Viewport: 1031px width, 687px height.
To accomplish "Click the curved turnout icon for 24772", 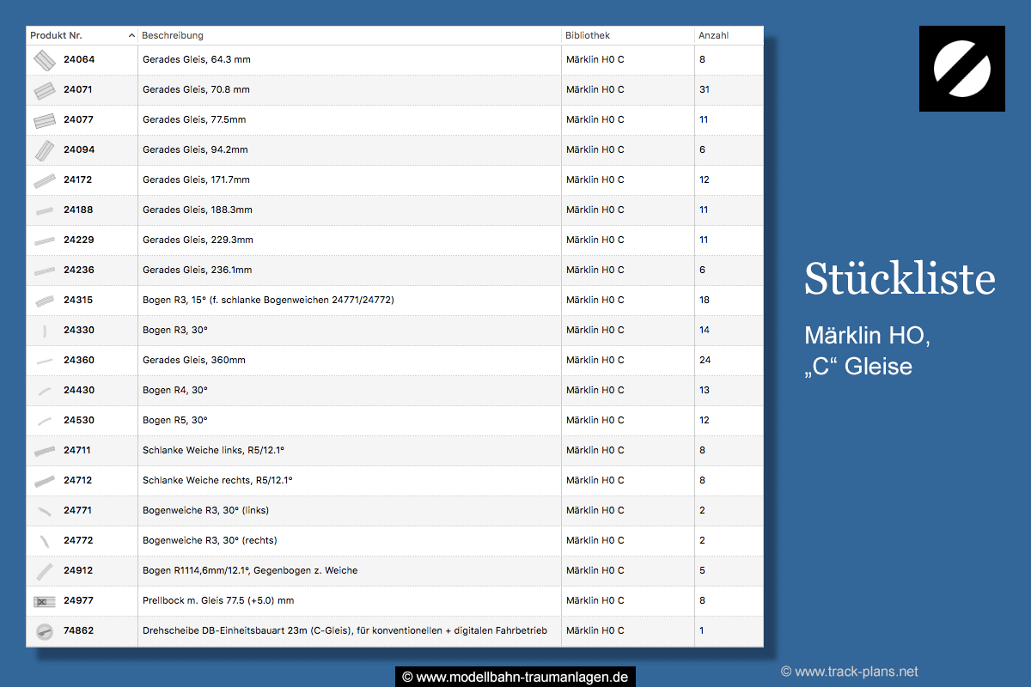I will [44, 541].
